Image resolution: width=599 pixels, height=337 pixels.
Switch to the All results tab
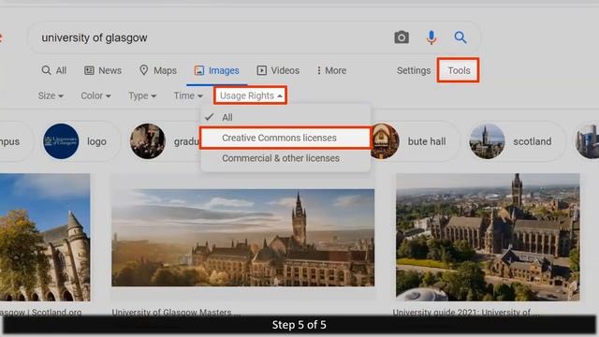tap(54, 70)
